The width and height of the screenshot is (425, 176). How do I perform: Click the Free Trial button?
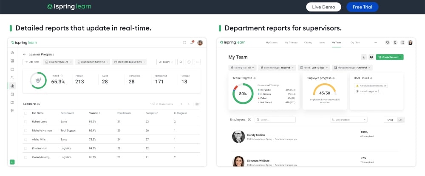[x=362, y=7]
